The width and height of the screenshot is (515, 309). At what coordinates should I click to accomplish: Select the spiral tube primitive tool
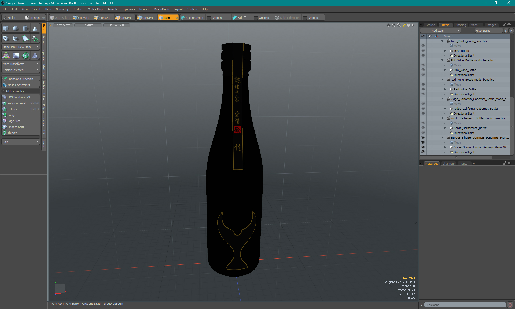pyautogui.click(x=16, y=38)
